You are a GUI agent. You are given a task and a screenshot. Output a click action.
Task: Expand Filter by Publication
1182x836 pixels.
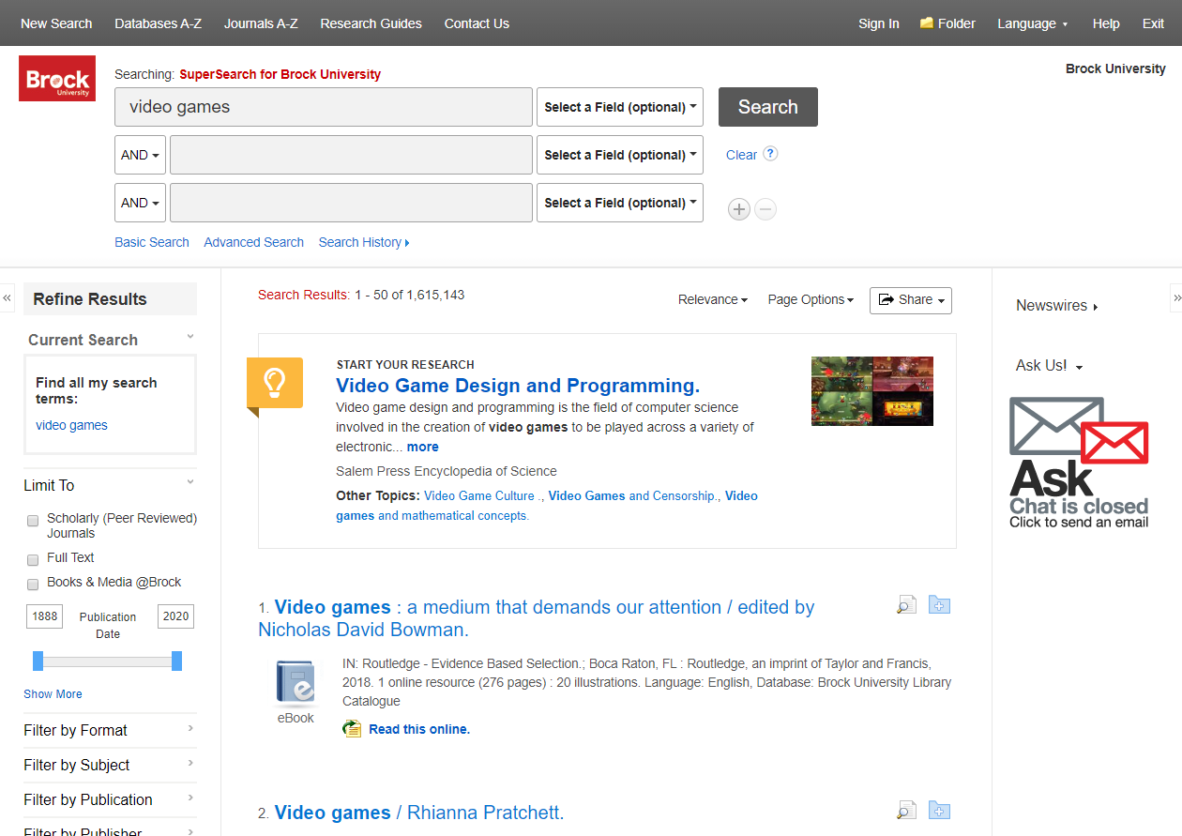[110, 799]
